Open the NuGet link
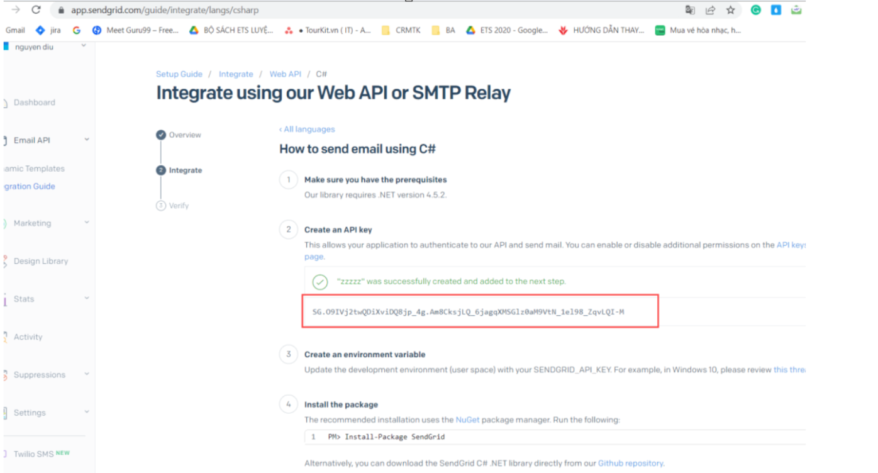Screen dimensions: 878x473 tap(467, 420)
